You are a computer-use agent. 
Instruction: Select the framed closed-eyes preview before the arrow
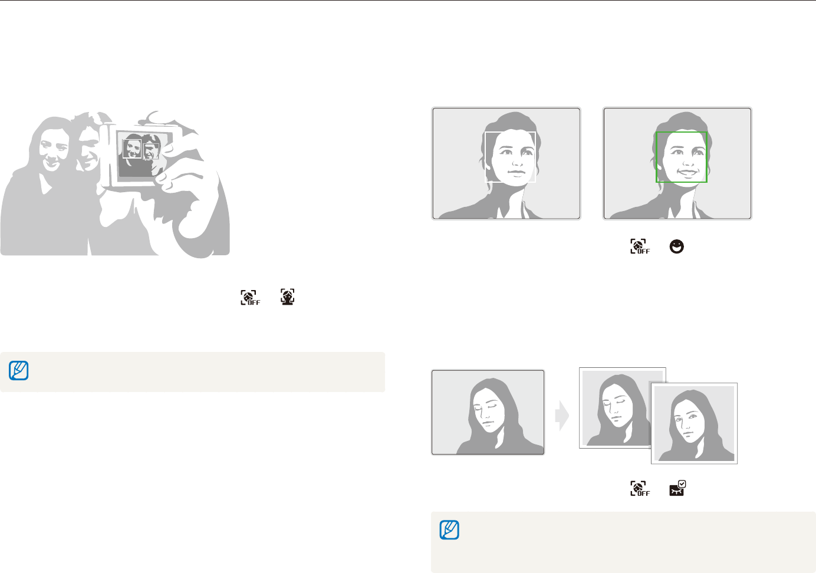[488, 413]
